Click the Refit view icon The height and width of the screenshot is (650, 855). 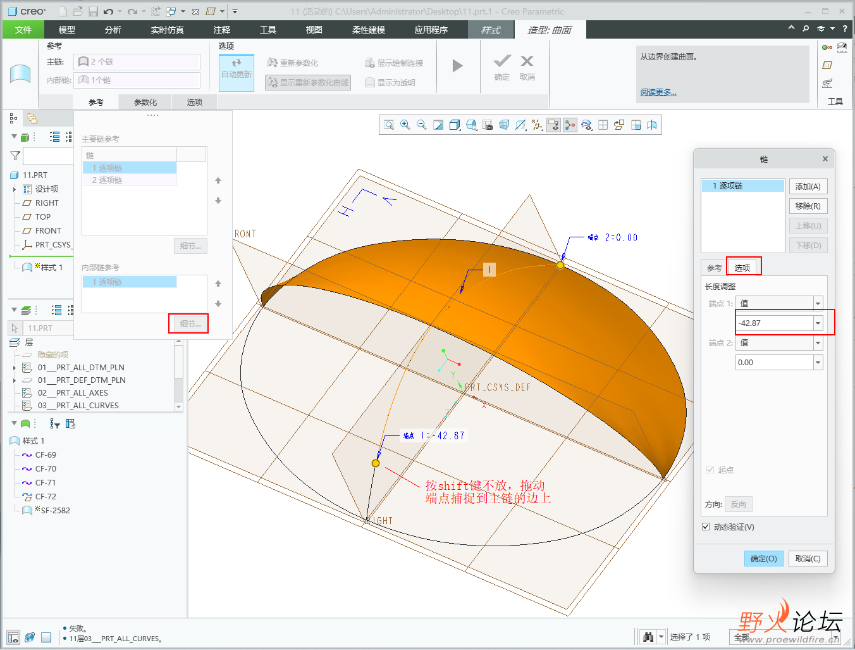[389, 125]
